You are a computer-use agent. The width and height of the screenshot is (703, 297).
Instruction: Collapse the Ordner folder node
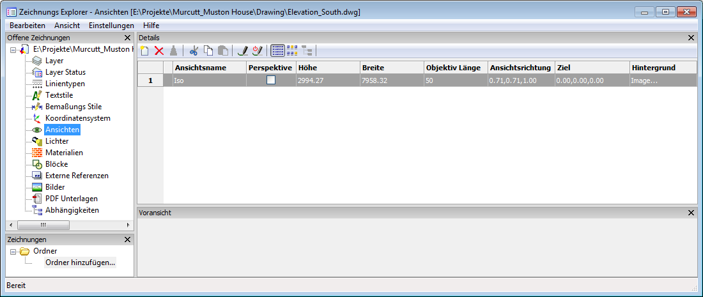[13, 251]
